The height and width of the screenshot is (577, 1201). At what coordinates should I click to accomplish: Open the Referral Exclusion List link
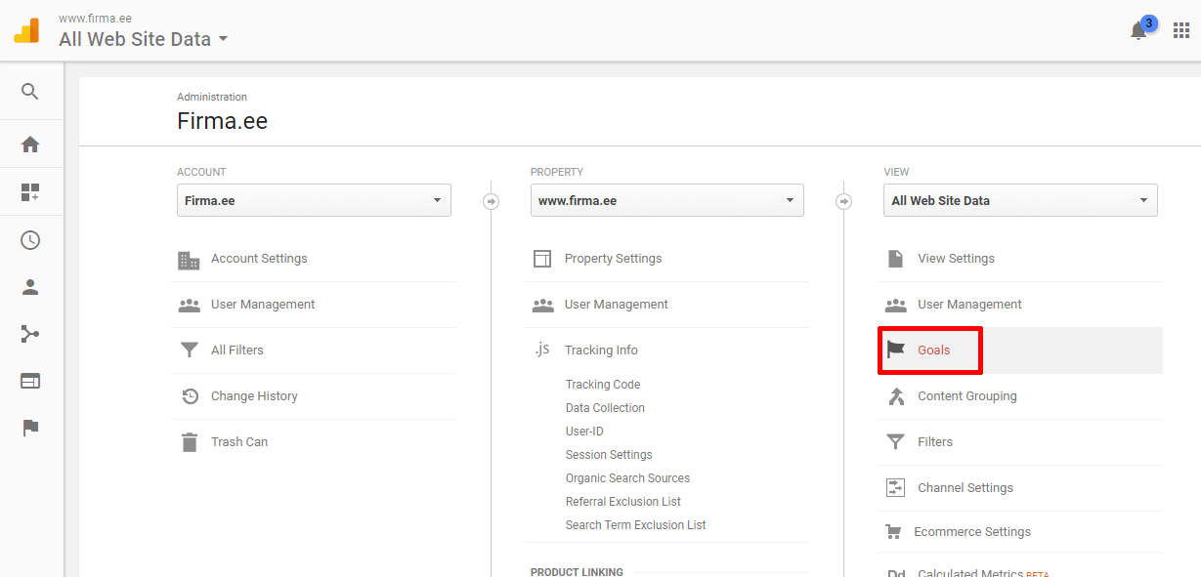[622, 502]
